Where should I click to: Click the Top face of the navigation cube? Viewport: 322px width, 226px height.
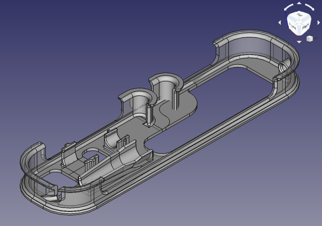299,15
